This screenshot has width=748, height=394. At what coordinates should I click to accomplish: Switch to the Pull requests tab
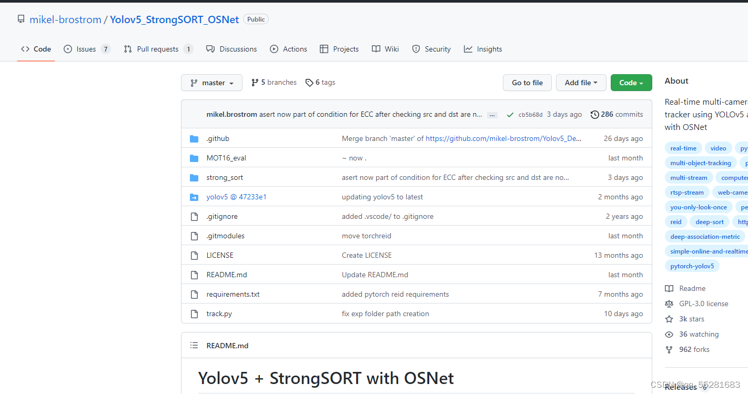158,49
